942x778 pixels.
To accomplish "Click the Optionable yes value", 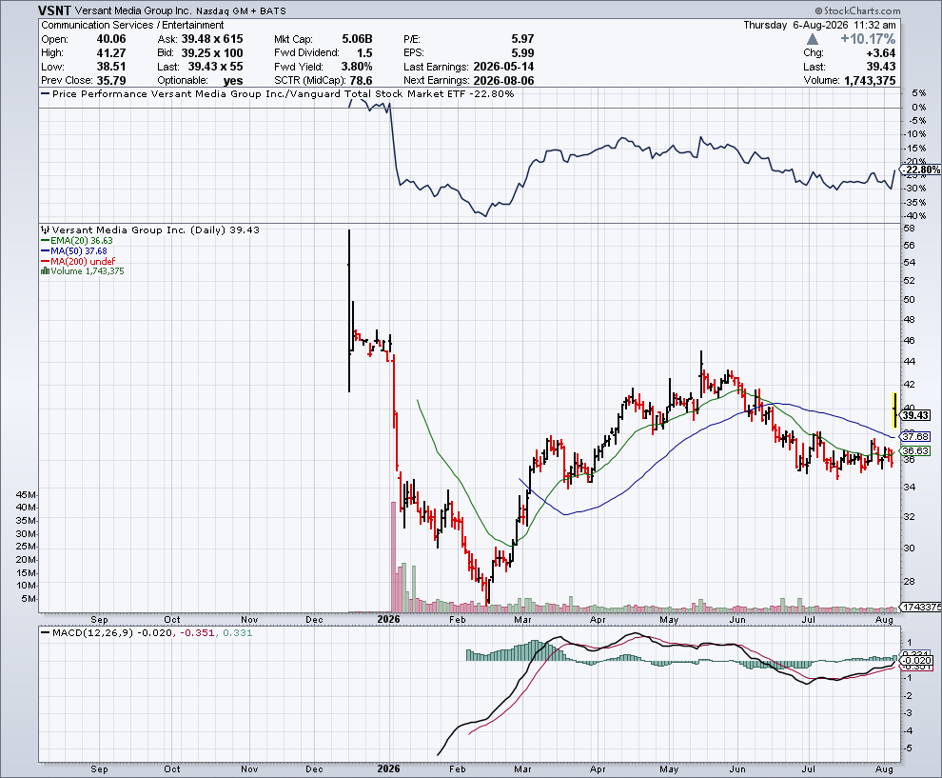I will coord(233,81).
